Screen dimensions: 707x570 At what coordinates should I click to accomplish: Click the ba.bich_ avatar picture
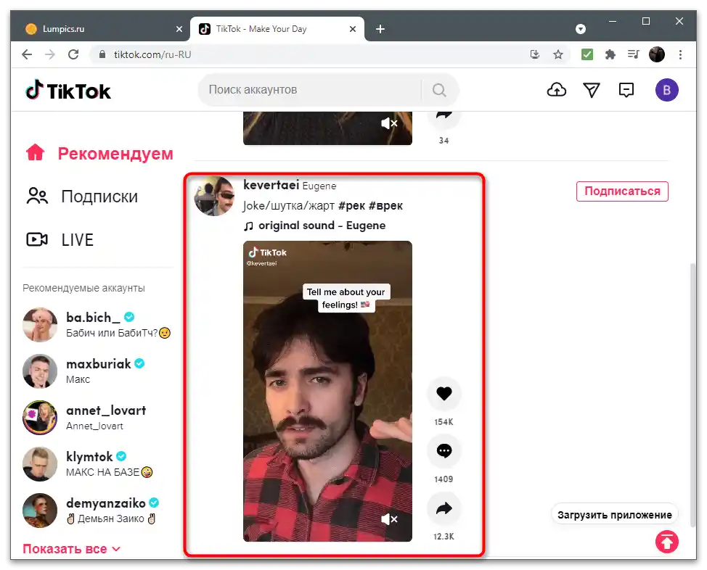click(40, 324)
